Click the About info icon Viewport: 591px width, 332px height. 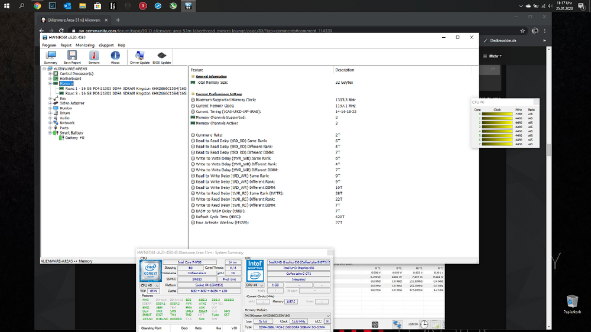[x=115, y=57]
